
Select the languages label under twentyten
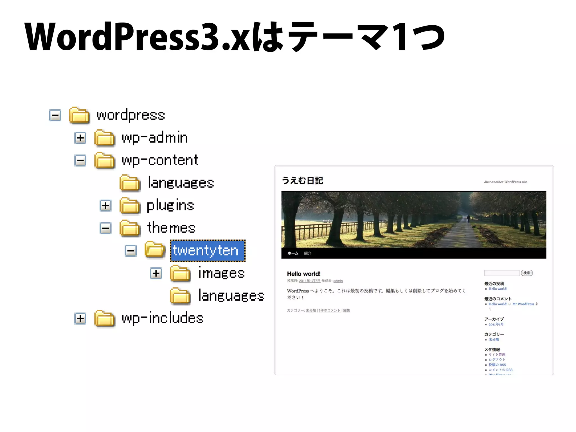(x=231, y=296)
